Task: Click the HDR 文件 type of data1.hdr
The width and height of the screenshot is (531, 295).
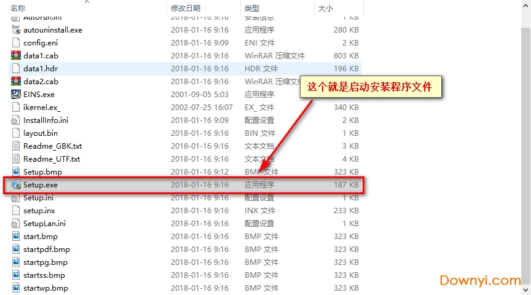Action: point(261,68)
